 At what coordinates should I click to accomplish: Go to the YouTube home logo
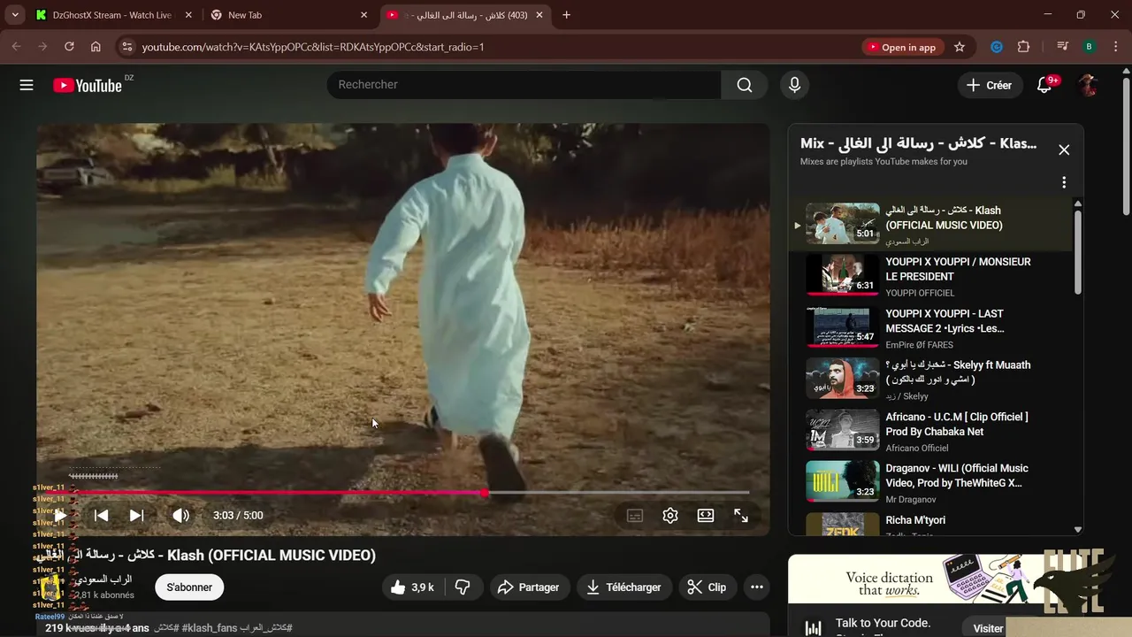(88, 85)
